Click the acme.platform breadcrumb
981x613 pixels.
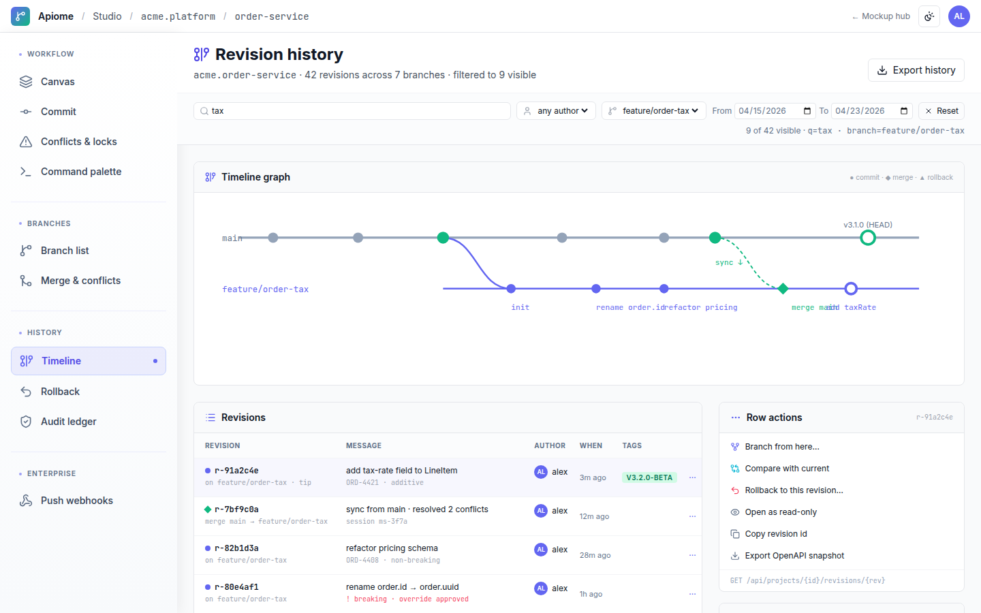[178, 16]
